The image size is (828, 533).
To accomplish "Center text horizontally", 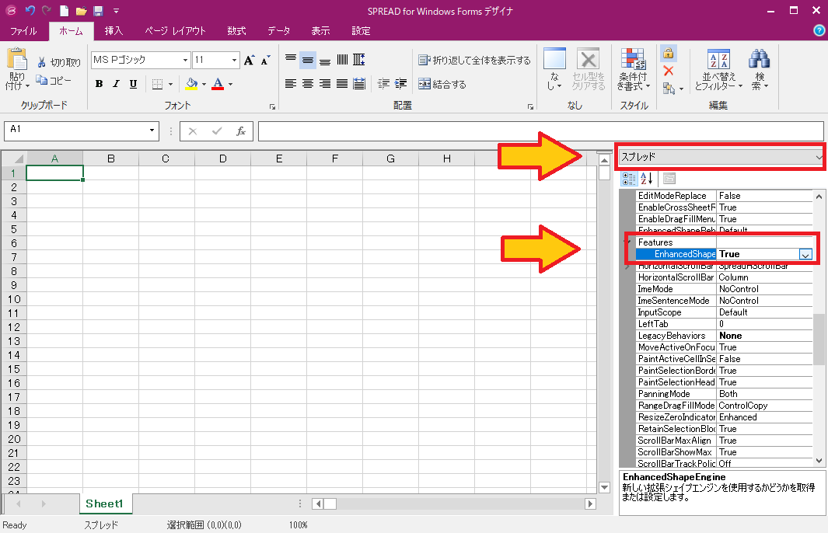I will tap(307, 83).
